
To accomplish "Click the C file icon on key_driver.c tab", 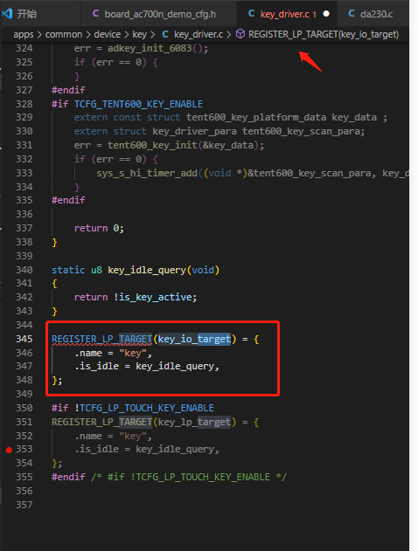I will [251, 14].
